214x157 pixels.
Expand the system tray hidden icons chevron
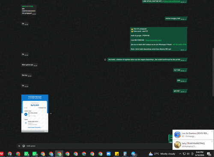[x=180, y=154]
